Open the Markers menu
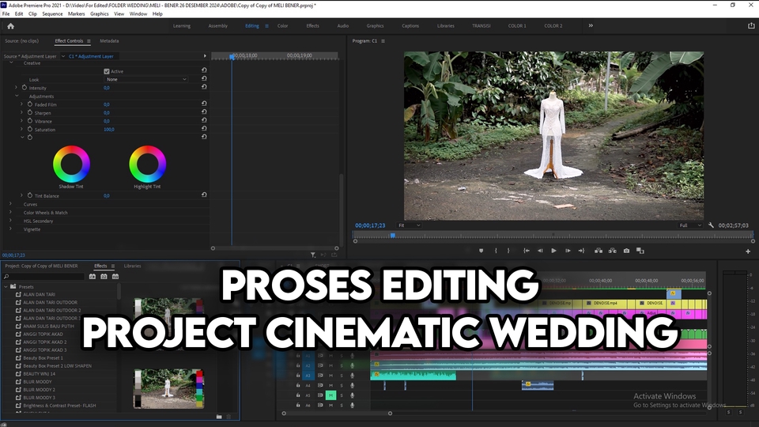759x427 pixels. pyautogui.click(x=77, y=14)
